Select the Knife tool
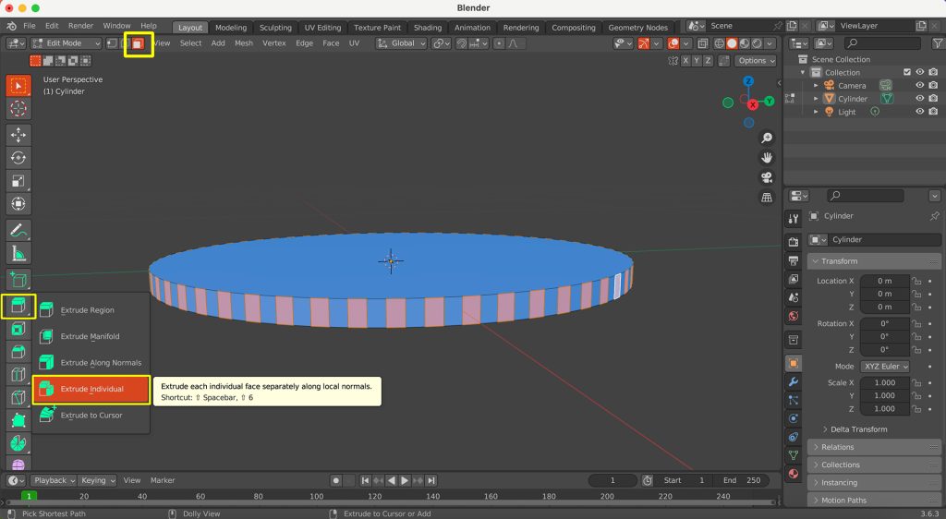Viewport: 946px width, 519px height. click(18, 398)
